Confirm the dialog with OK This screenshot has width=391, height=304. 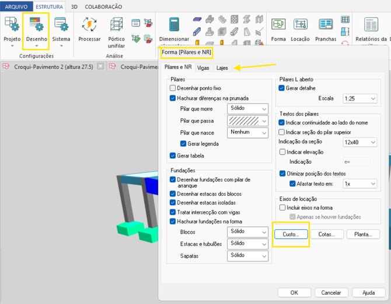(294, 292)
